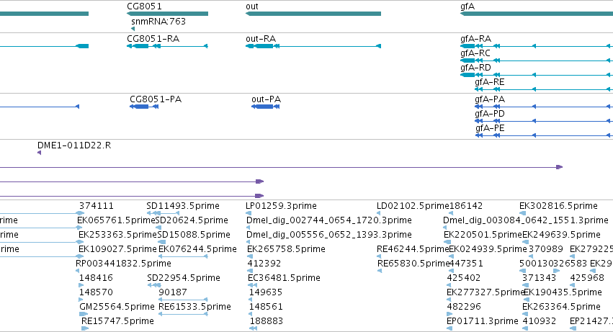Select the CG8051-RA transcript glyph
Viewport: 613px width, 332px height.
(x=167, y=46)
